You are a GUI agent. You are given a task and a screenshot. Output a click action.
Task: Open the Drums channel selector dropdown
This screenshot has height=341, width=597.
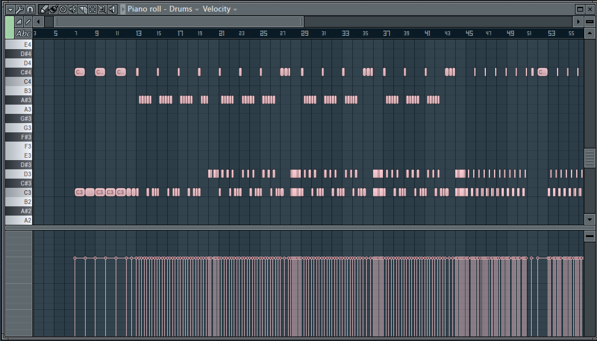click(197, 9)
